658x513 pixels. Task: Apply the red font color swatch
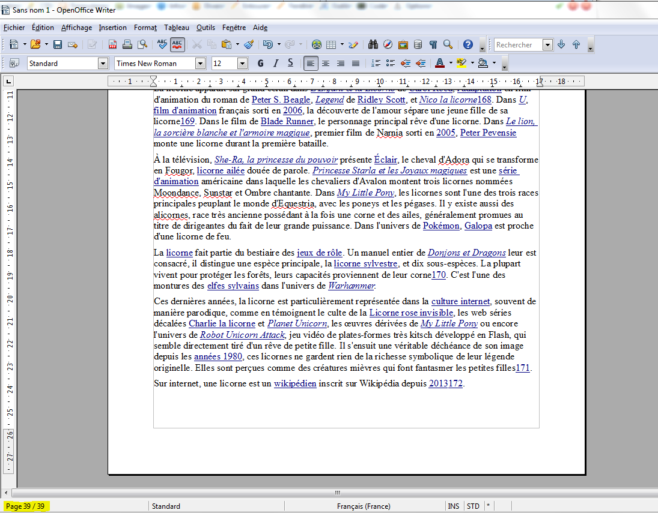[x=439, y=63]
